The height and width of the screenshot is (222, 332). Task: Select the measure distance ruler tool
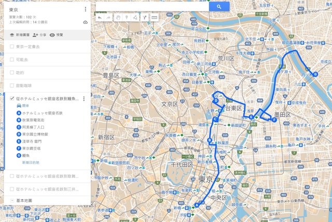point(155,18)
